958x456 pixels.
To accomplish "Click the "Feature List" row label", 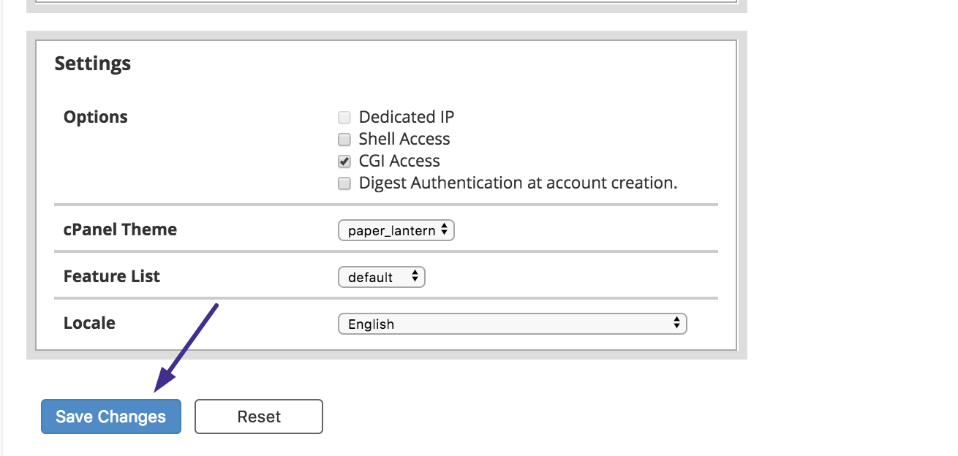I will 111,276.
